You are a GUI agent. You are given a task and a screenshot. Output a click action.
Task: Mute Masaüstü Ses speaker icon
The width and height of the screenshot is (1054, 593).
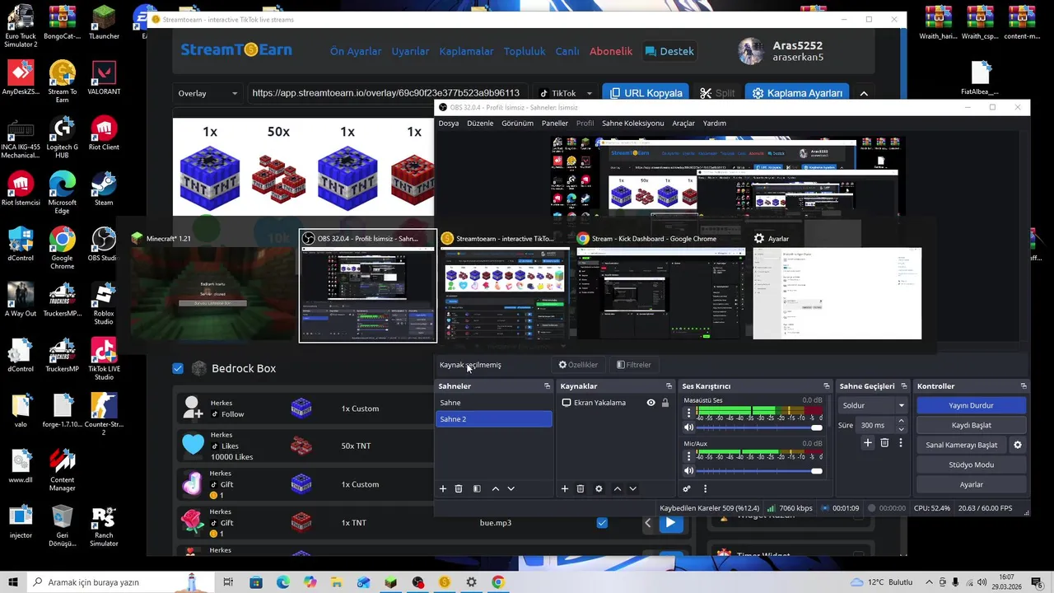coord(688,427)
